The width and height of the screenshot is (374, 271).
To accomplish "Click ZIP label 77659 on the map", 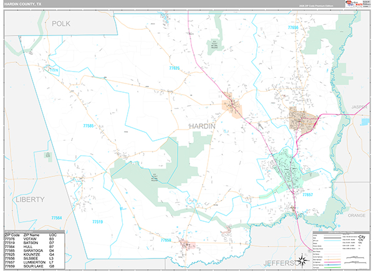I will coord(166,240).
